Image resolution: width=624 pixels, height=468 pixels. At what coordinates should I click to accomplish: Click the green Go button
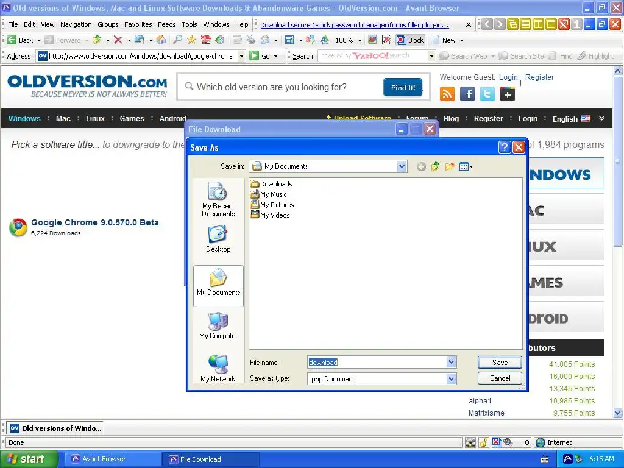[260, 56]
